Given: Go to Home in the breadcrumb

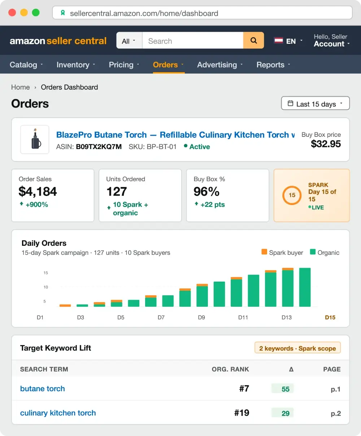Looking at the screenshot, I should click(20, 87).
